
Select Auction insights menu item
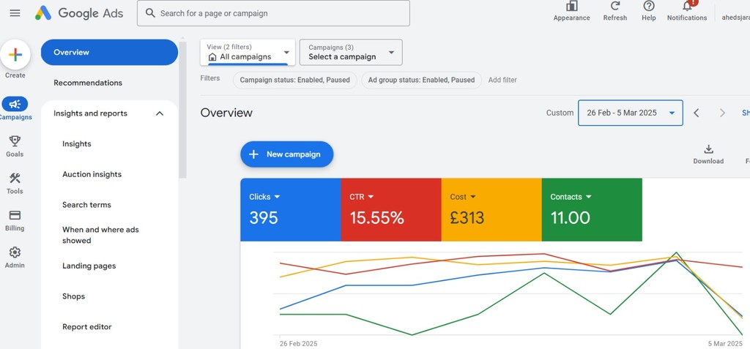click(92, 174)
